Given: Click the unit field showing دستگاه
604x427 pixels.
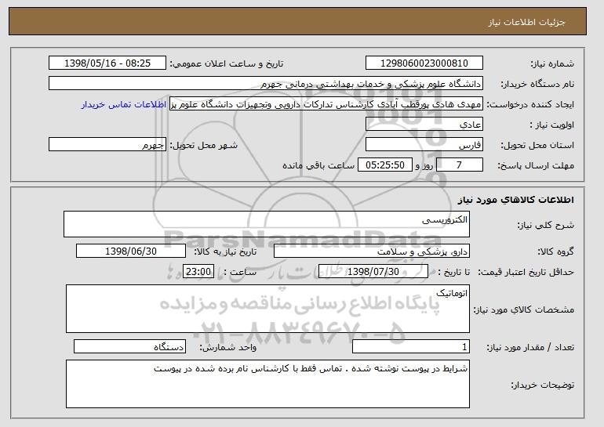Looking at the screenshot, I should [x=129, y=346].
